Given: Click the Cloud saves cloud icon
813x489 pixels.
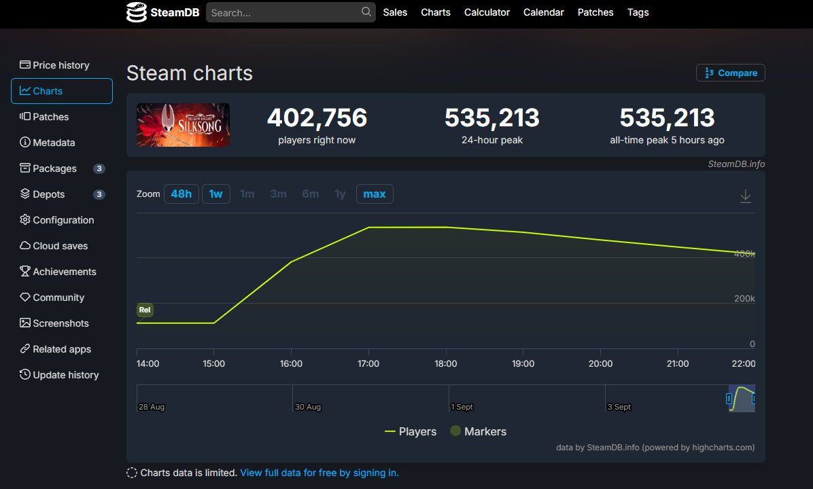Looking at the screenshot, I should (25, 246).
